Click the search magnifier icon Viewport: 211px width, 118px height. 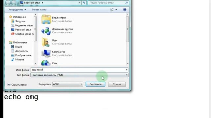(x=127, y=3)
